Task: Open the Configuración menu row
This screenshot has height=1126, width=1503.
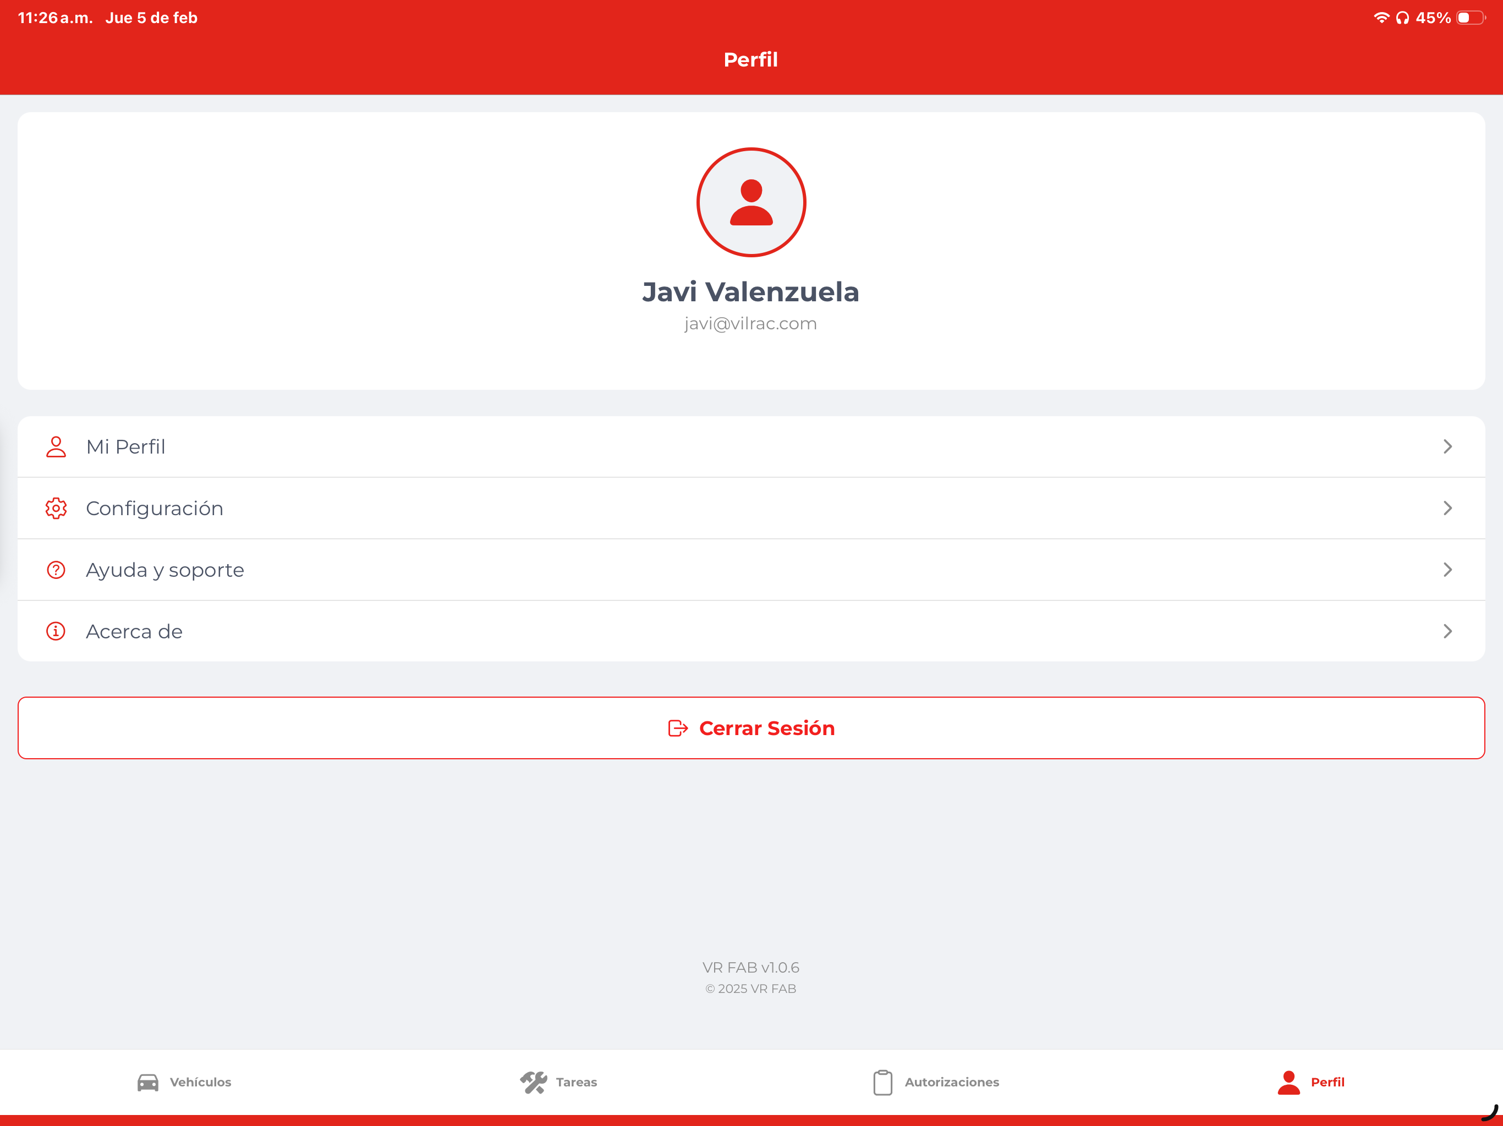Action: [x=751, y=508]
